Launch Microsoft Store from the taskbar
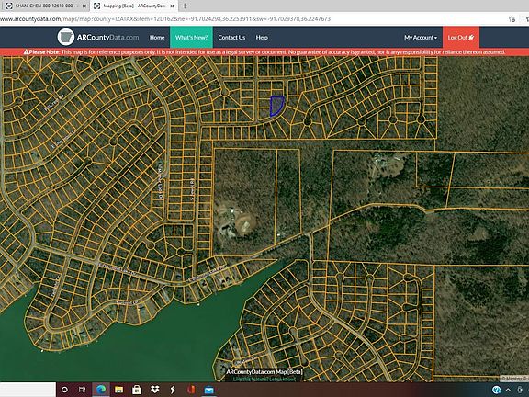 click(x=137, y=390)
